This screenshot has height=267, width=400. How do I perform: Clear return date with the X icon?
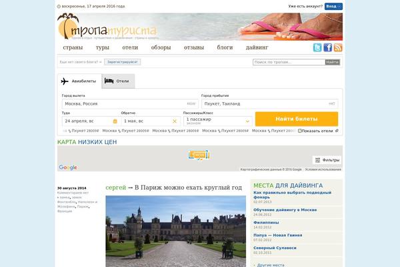tap(175, 121)
